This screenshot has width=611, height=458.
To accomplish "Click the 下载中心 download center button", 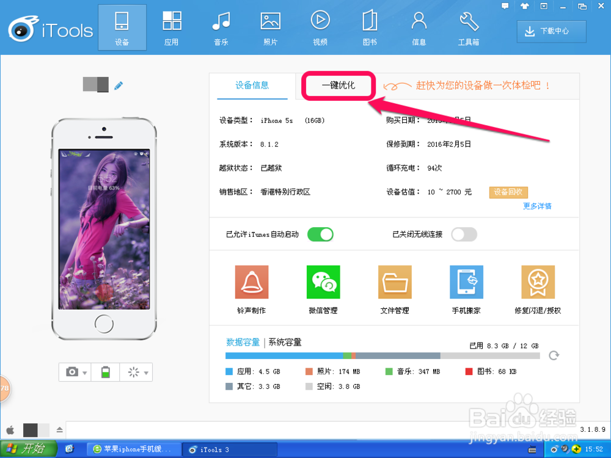I will pos(551,31).
